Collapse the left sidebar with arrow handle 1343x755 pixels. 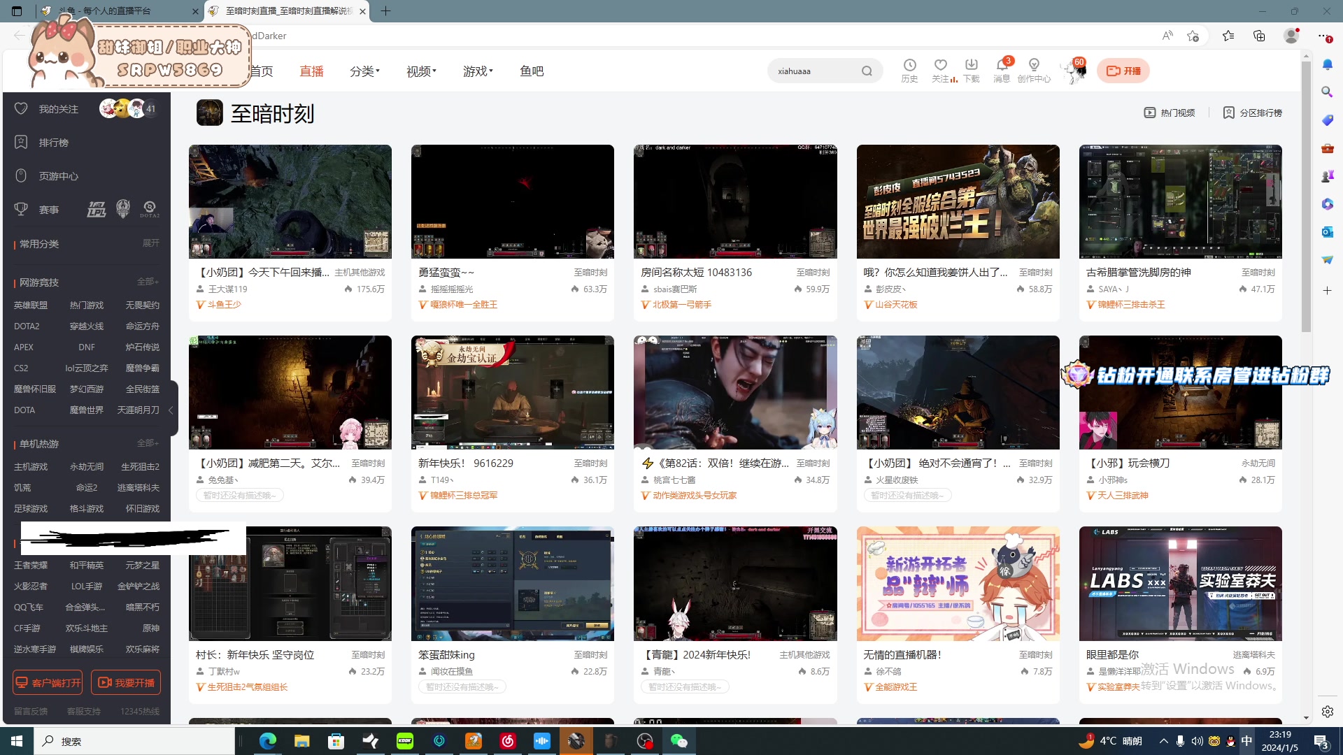coord(171,410)
